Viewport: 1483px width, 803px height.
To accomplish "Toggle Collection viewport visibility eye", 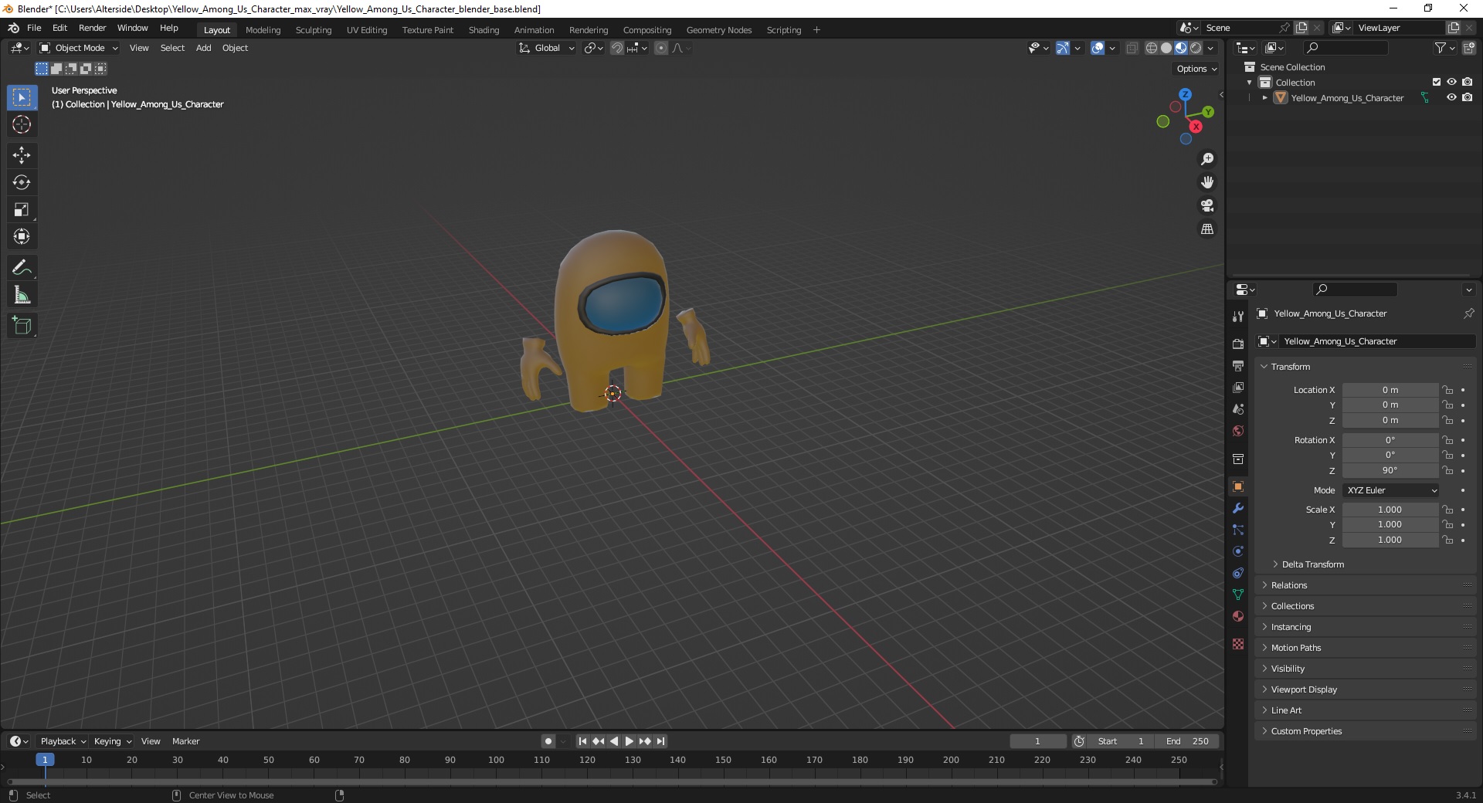I will 1451,82.
